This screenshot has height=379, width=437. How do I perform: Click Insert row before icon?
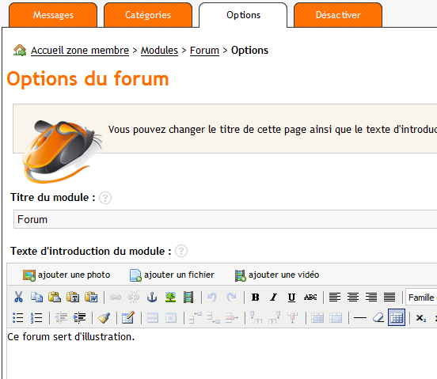[196, 318]
